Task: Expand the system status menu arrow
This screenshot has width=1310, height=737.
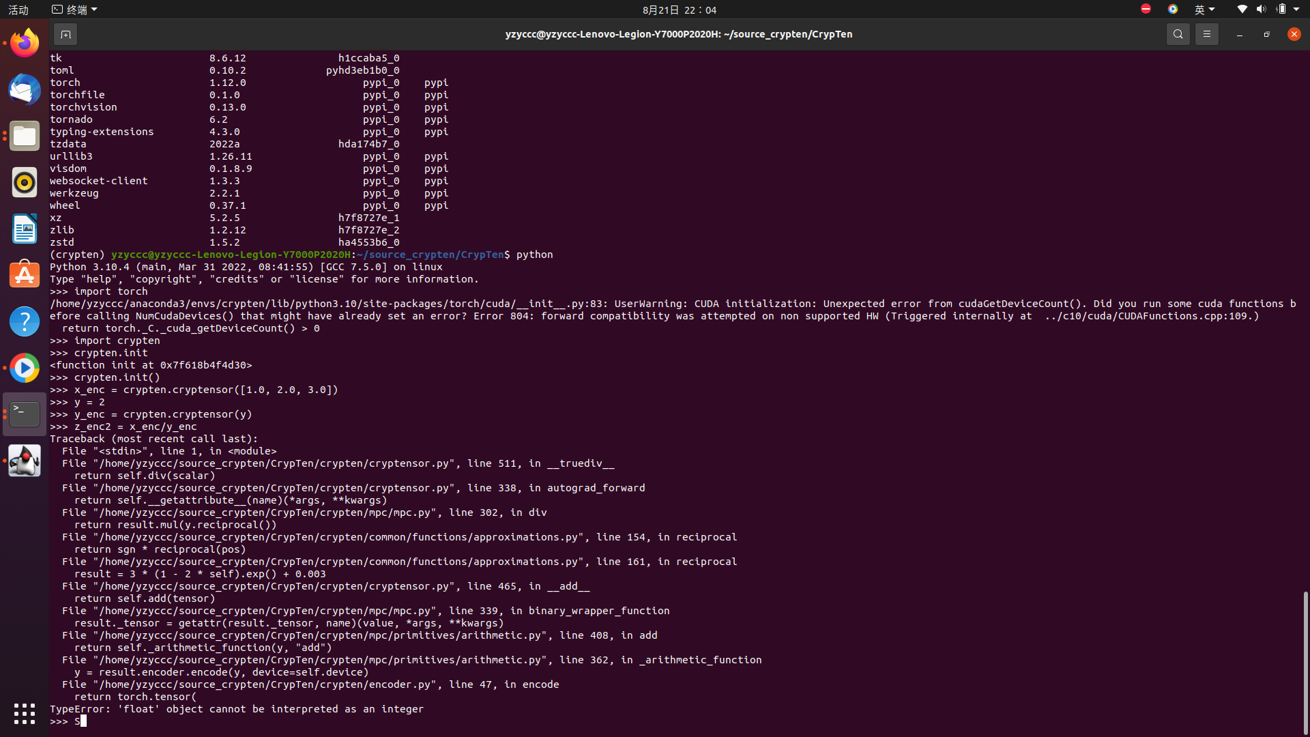Action: (1296, 10)
